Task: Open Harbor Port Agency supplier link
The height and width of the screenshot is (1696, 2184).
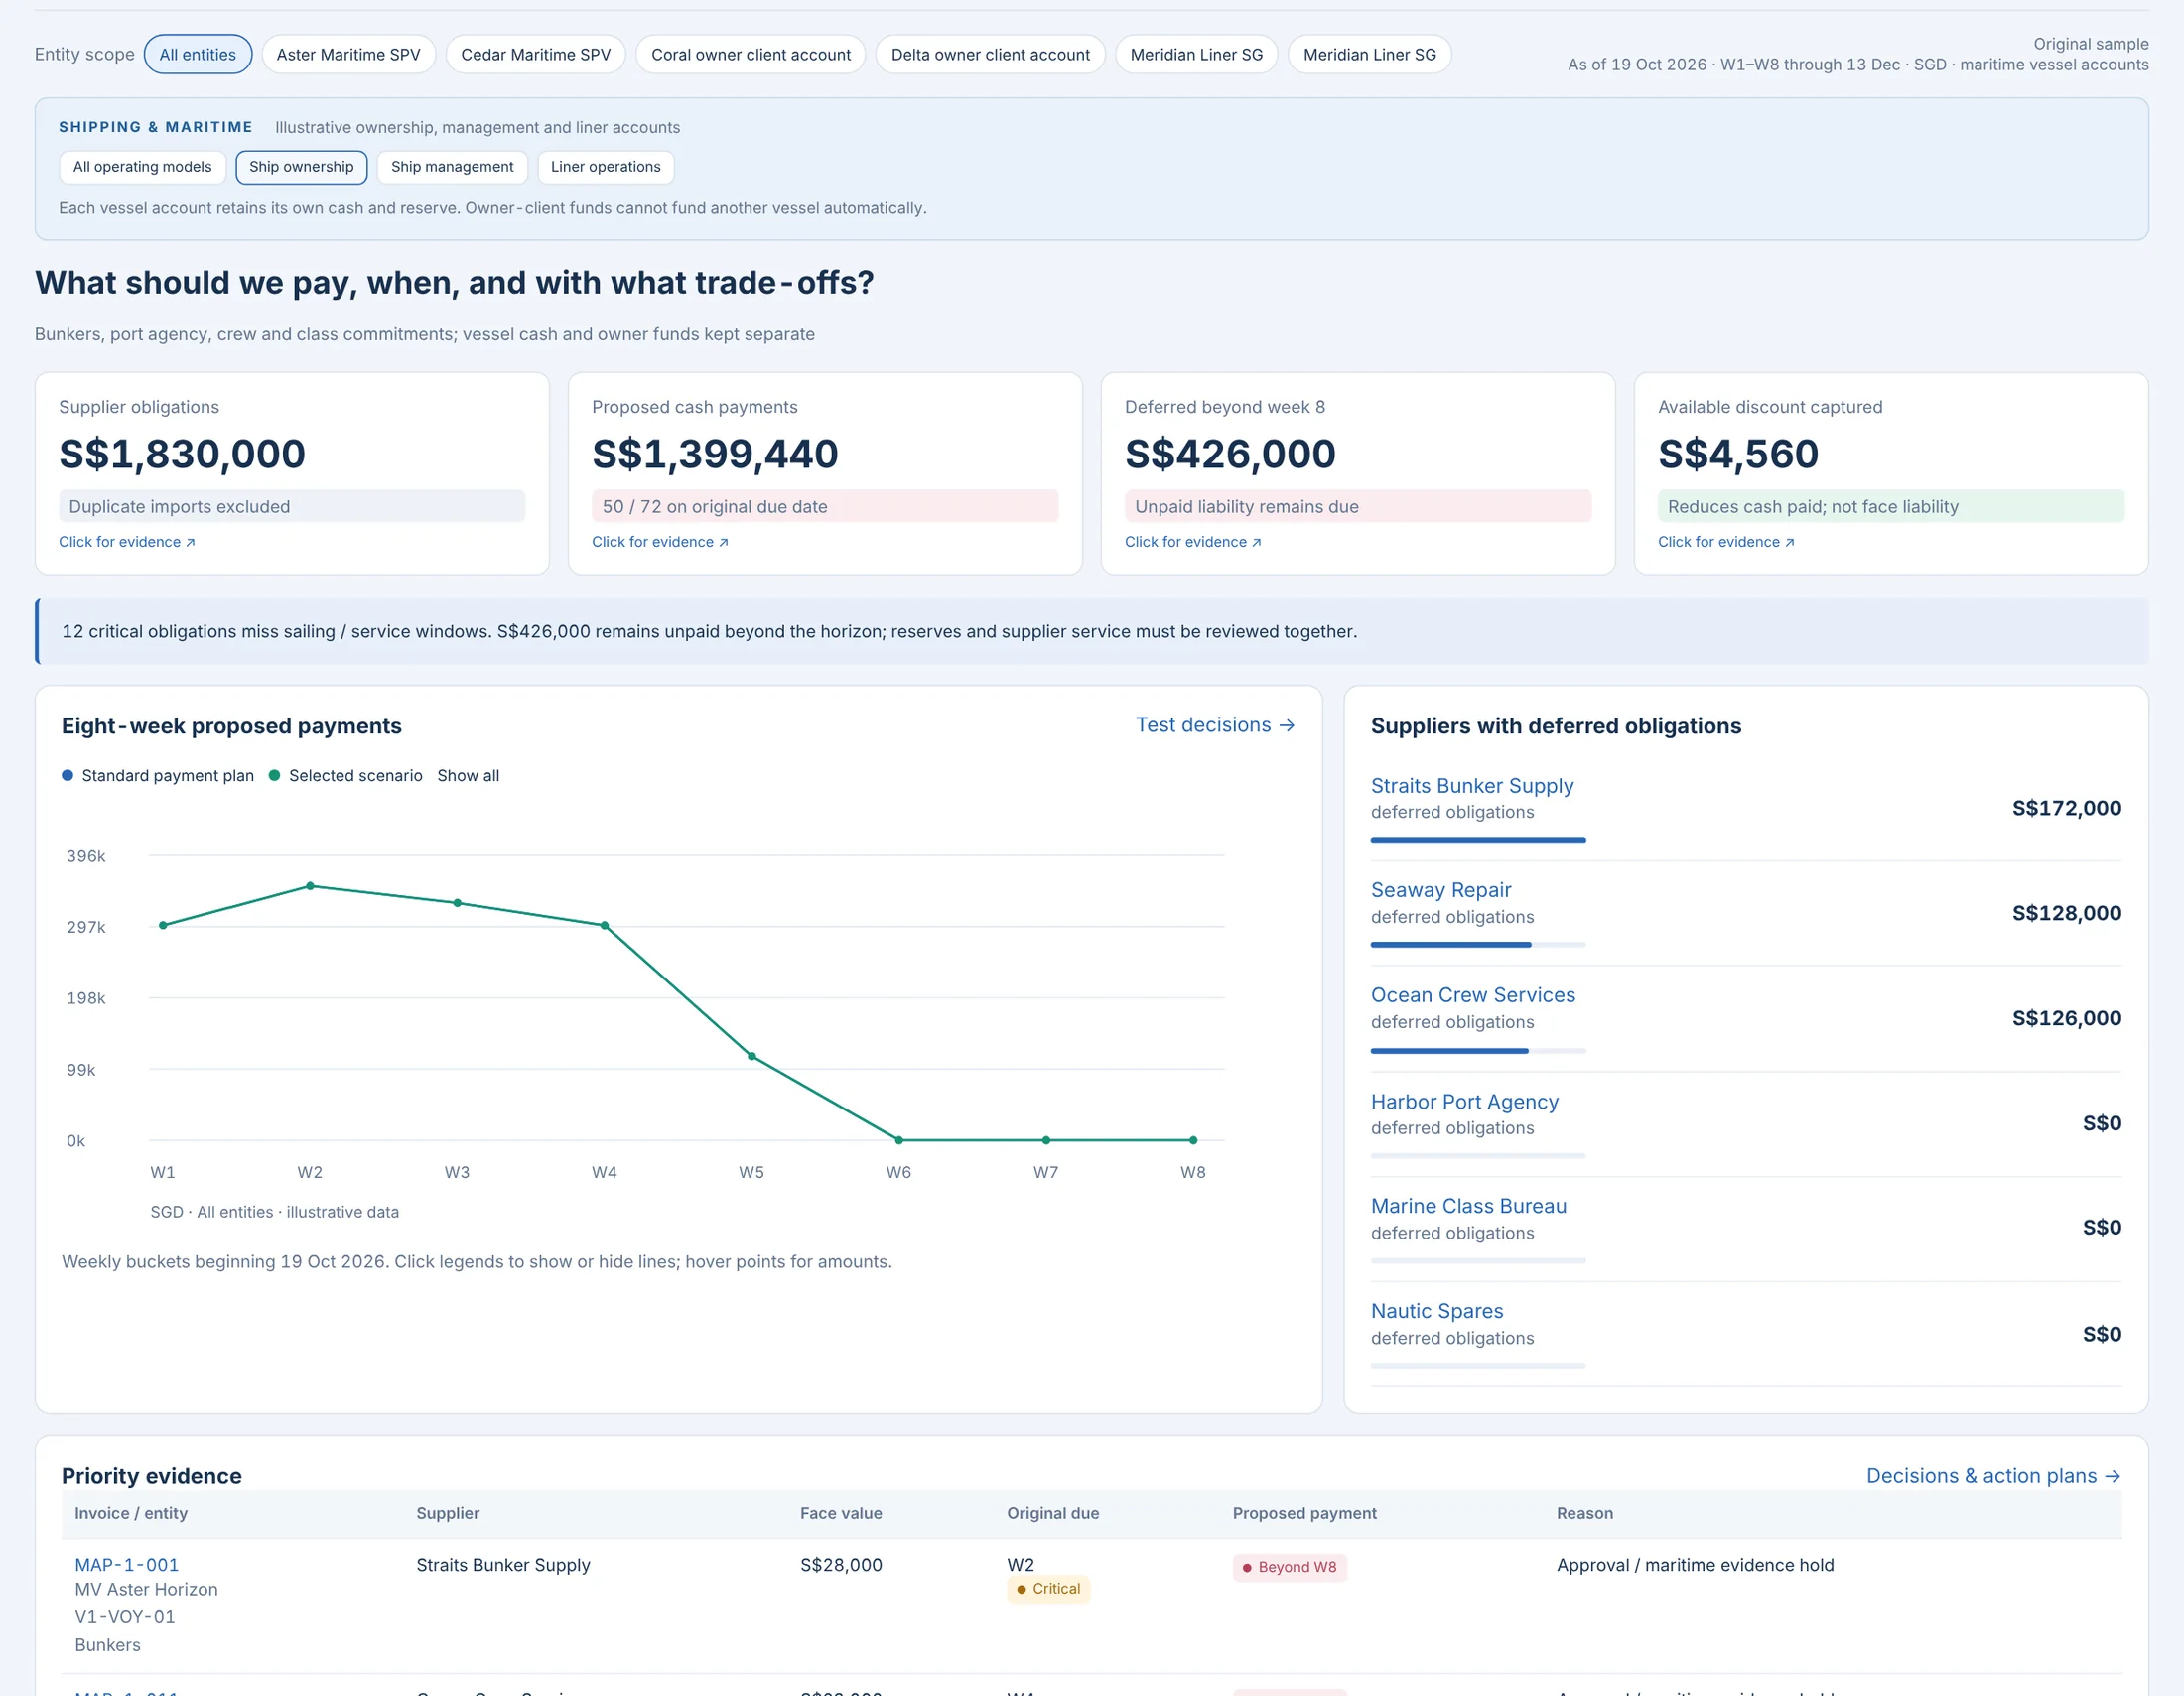Action: (x=1465, y=1102)
